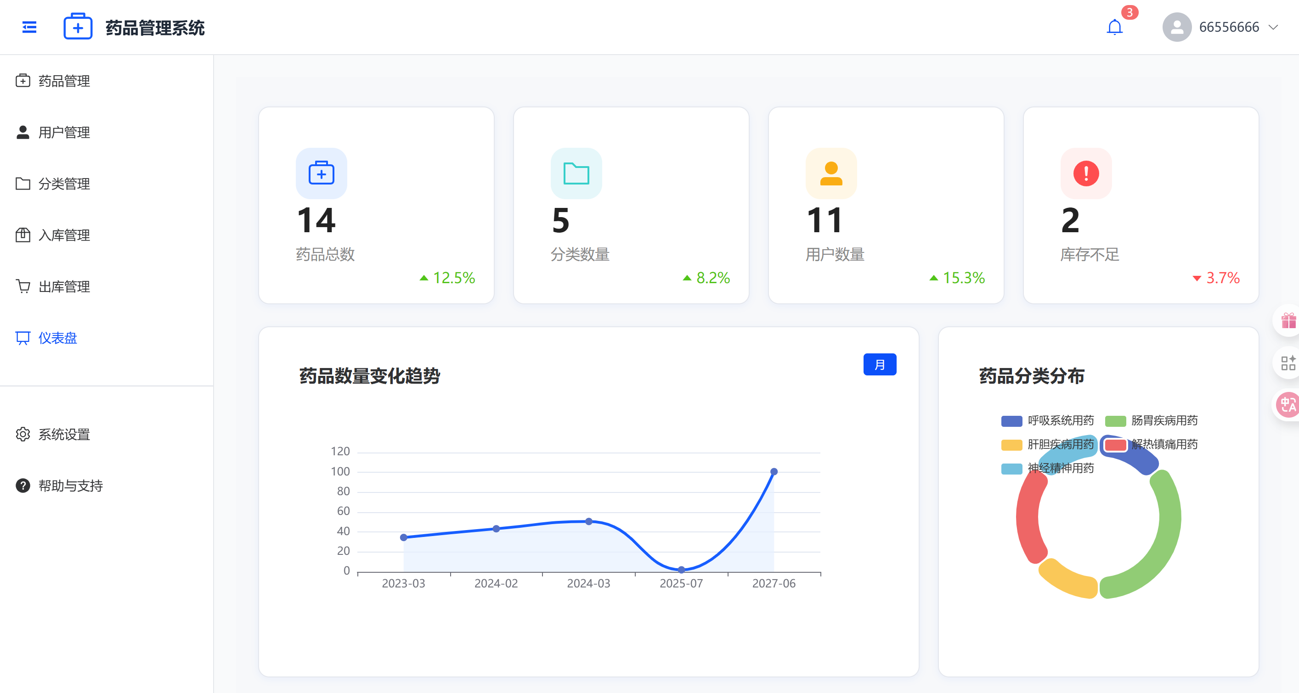Click the 2027-06 data point on chart
The image size is (1299, 693).
pos(774,472)
